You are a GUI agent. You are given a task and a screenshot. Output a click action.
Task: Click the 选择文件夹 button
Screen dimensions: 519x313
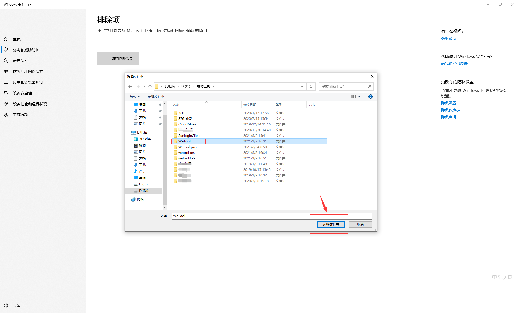(331, 224)
